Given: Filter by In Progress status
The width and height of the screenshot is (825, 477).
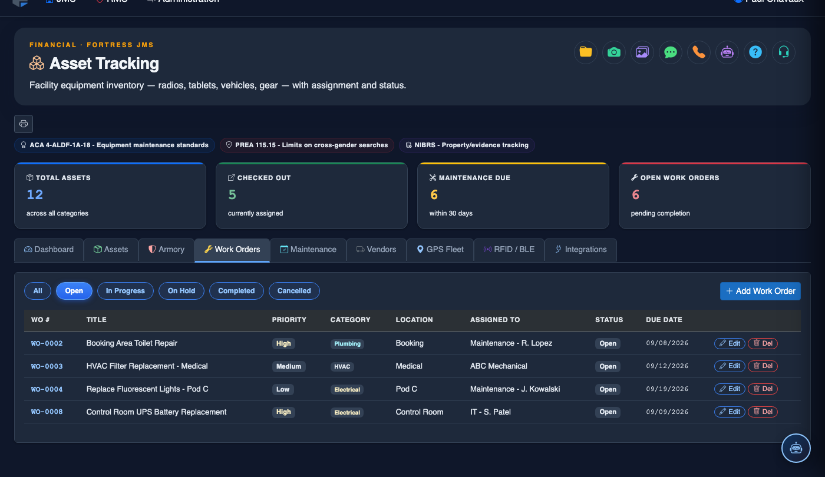Looking at the screenshot, I should click(x=126, y=291).
